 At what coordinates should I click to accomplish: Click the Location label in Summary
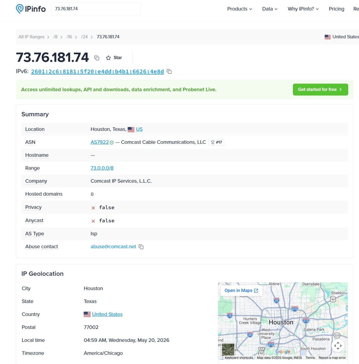click(35, 129)
